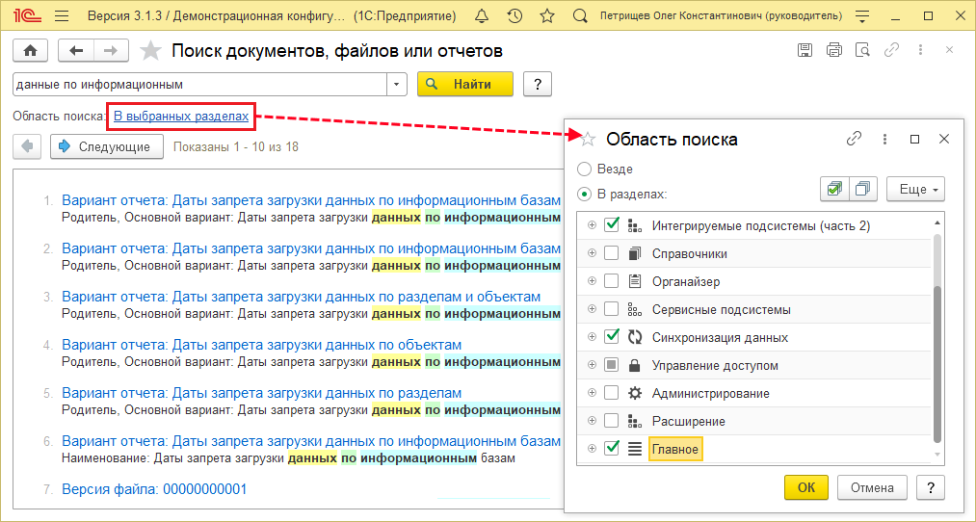Open the Еще dropdown menu

pyautogui.click(x=915, y=189)
